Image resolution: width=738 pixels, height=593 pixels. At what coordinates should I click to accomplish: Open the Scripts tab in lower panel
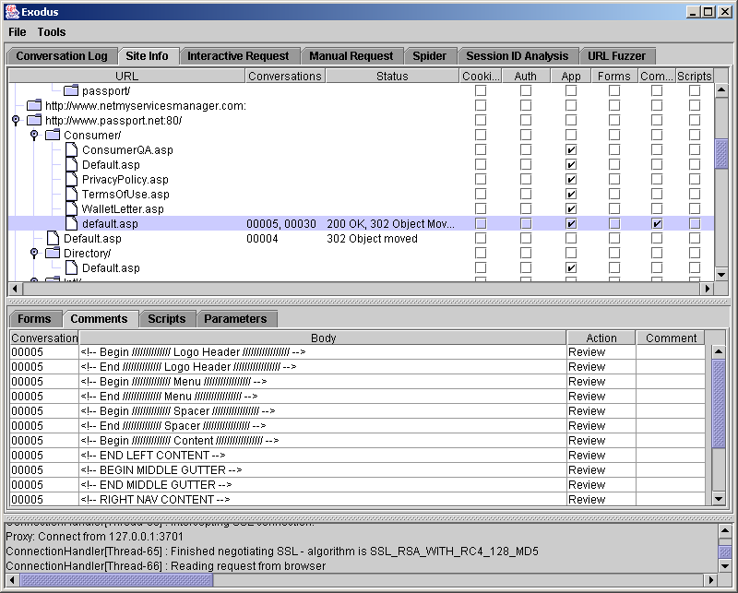point(167,319)
